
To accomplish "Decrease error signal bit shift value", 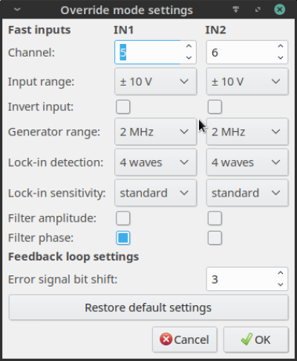I will [x=280, y=284].
